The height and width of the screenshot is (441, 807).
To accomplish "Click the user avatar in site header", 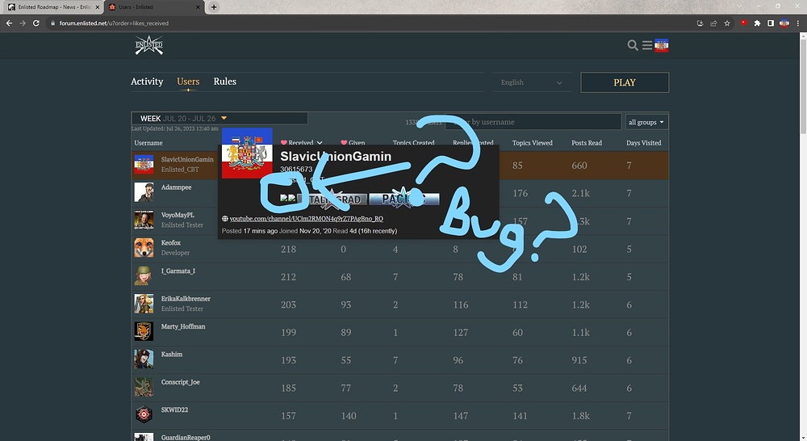I will coord(662,45).
